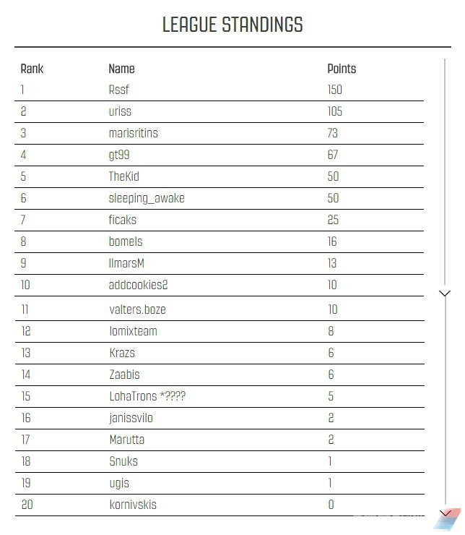Open kornivskis entry at rank 20
465x535 pixels.
133,505
